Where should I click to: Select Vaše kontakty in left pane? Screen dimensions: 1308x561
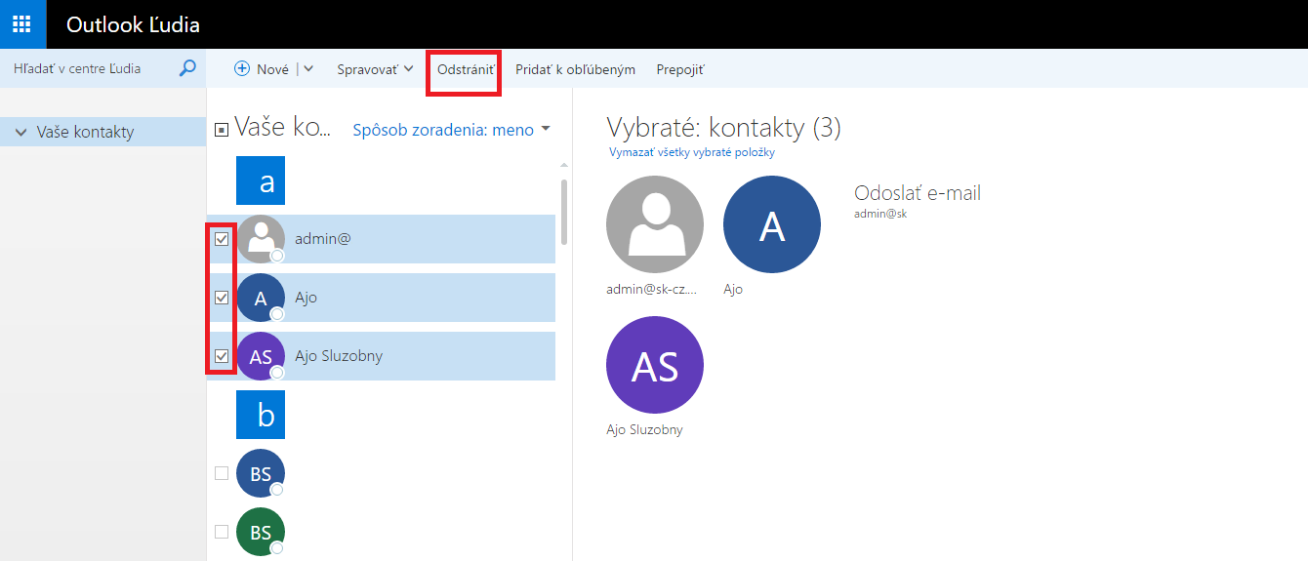click(102, 132)
